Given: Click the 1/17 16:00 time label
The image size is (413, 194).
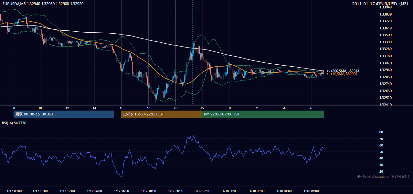Looking at the screenshot, I should click(x=122, y=191).
